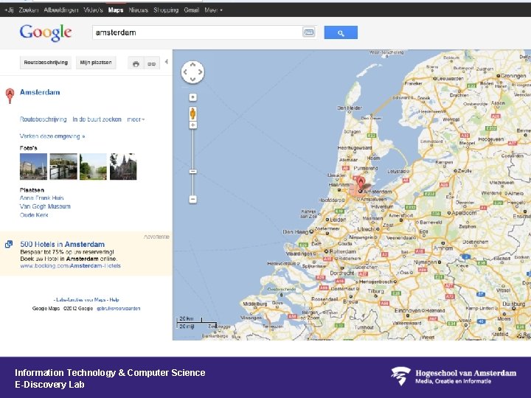531x398 pixels.
Task: Click Groningen label on the map
Action: [x=513, y=76]
